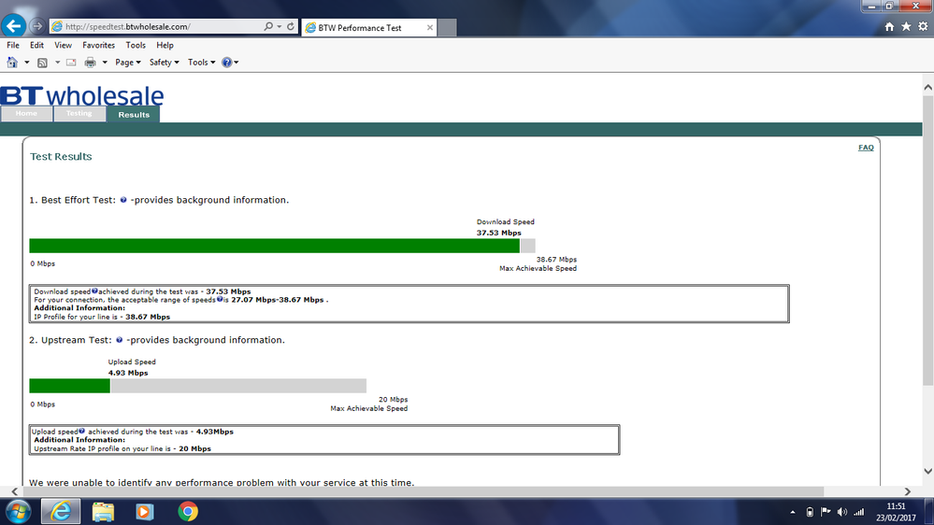Click the 'Test Results' heading

coord(61,157)
